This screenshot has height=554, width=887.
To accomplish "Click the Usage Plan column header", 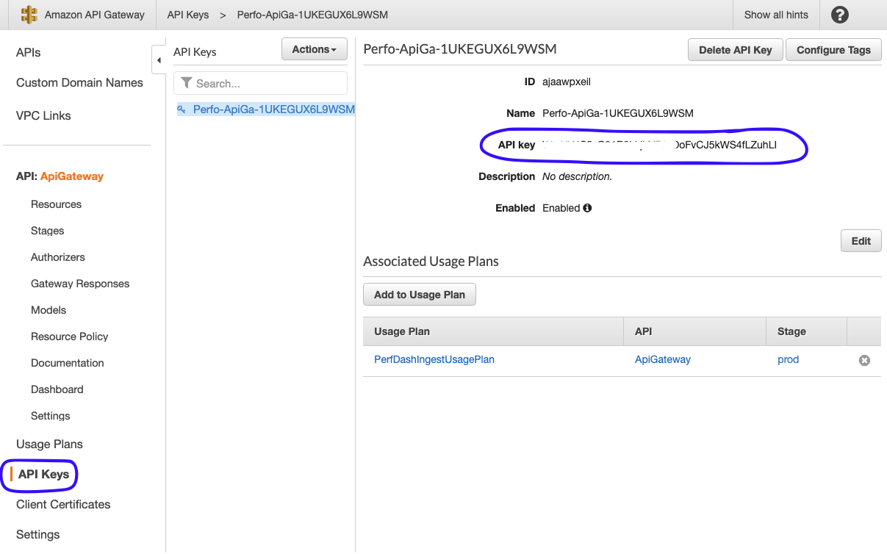I will pos(402,331).
